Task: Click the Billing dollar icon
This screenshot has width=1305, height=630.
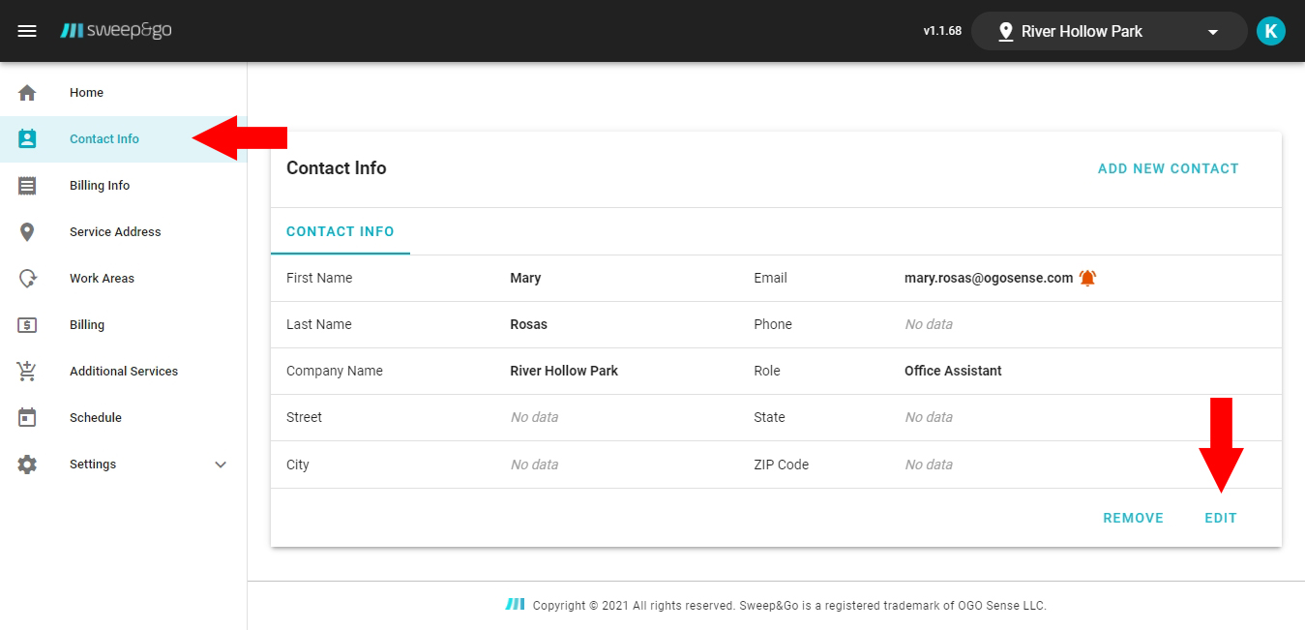Action: [27, 325]
